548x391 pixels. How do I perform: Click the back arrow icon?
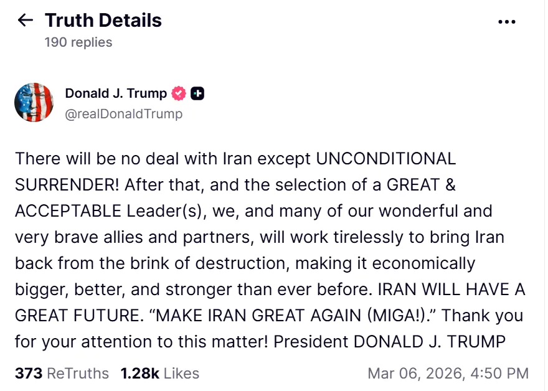tap(26, 21)
